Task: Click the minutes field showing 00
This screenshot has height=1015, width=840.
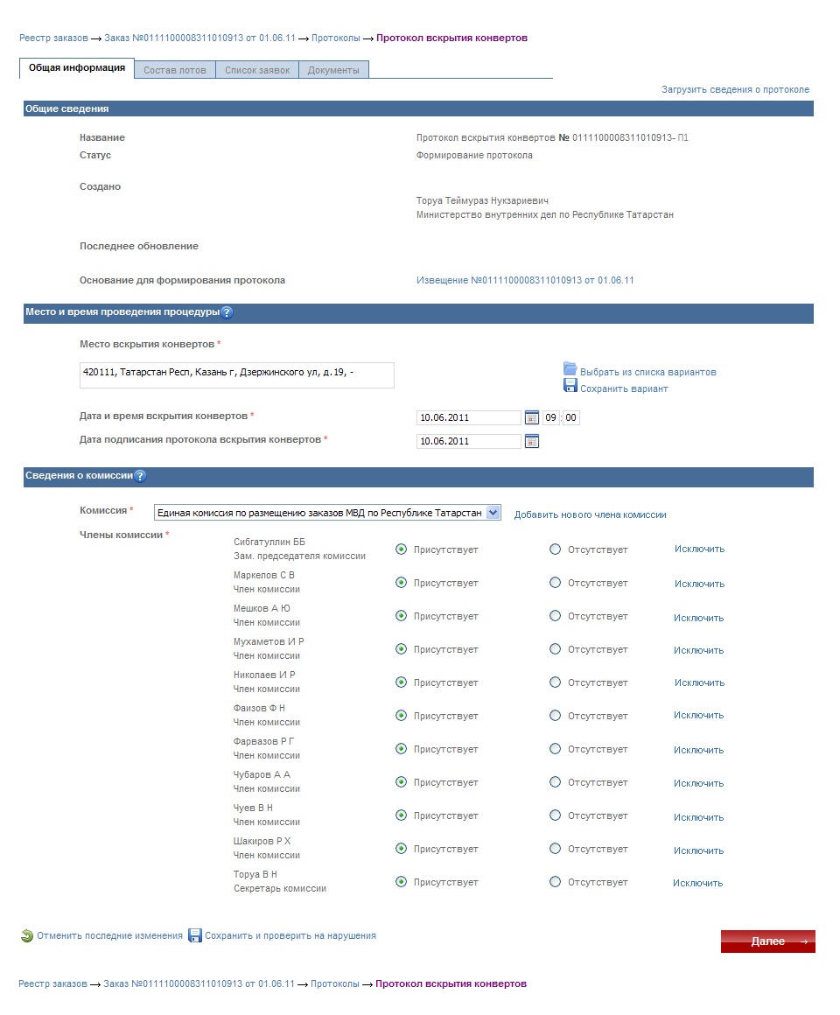Action: [570, 417]
